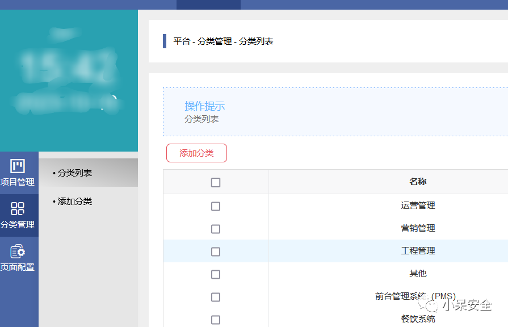Select the 项目管理 folder icon in sidebar

(19, 165)
